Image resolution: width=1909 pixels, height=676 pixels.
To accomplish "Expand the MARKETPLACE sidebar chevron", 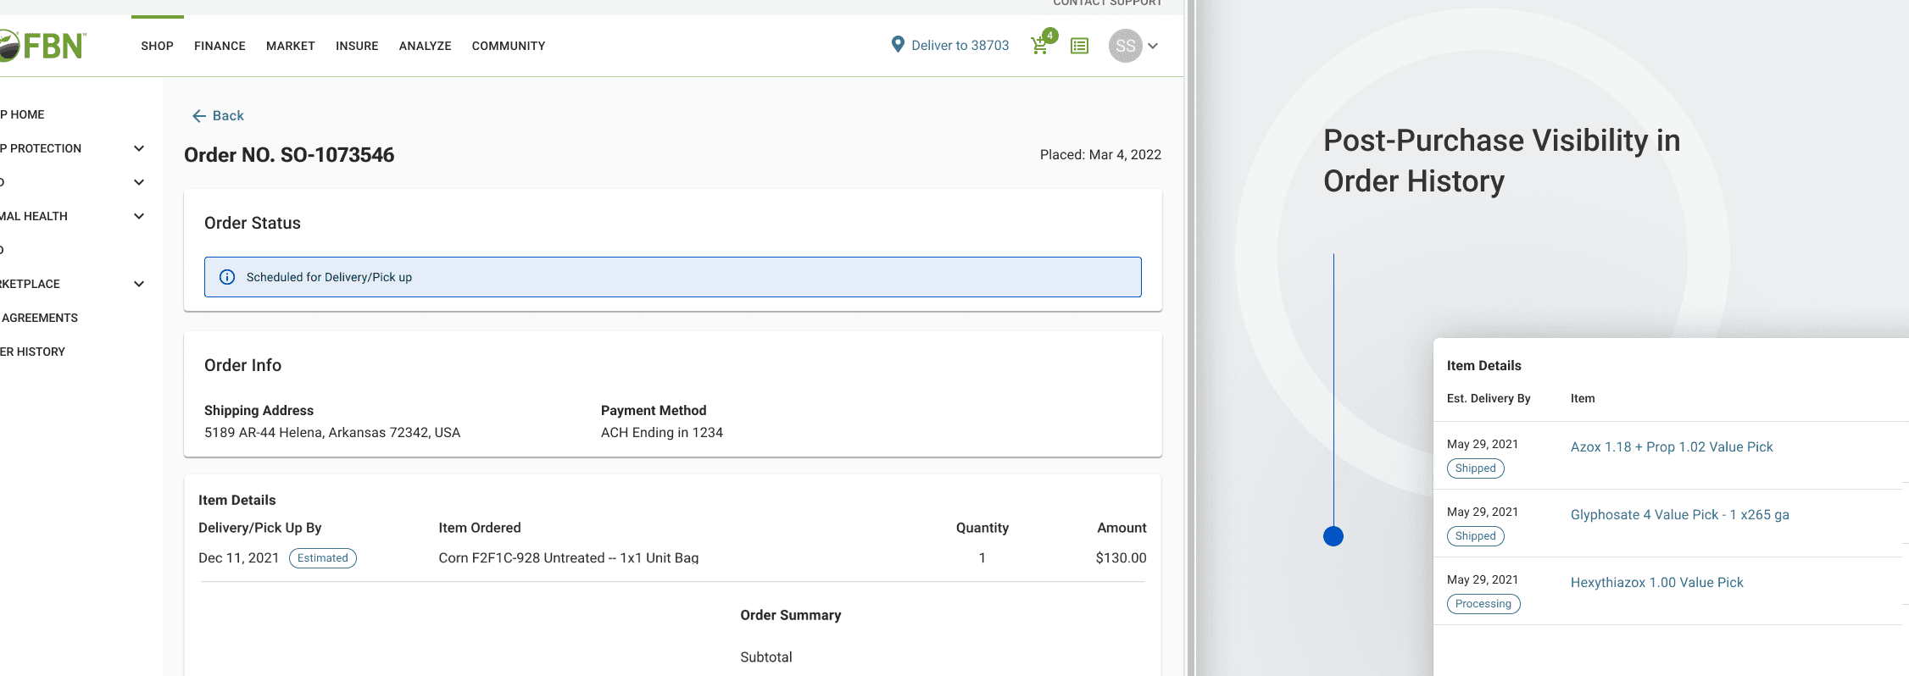I will [139, 284].
